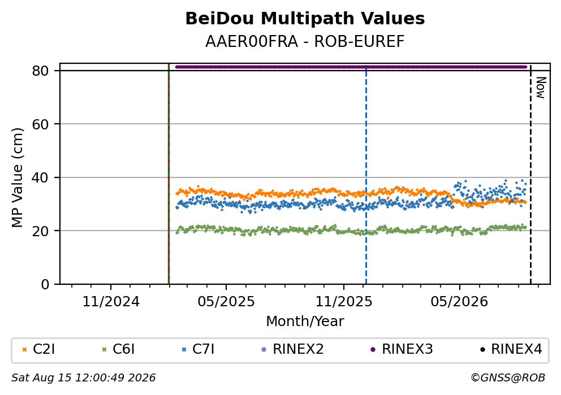This screenshot has height=395, width=561.
Task: Click the 05/2025 x-axis tick label
Action: (226, 302)
